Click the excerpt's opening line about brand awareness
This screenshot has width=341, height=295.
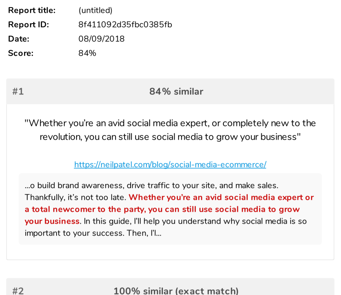pos(151,185)
